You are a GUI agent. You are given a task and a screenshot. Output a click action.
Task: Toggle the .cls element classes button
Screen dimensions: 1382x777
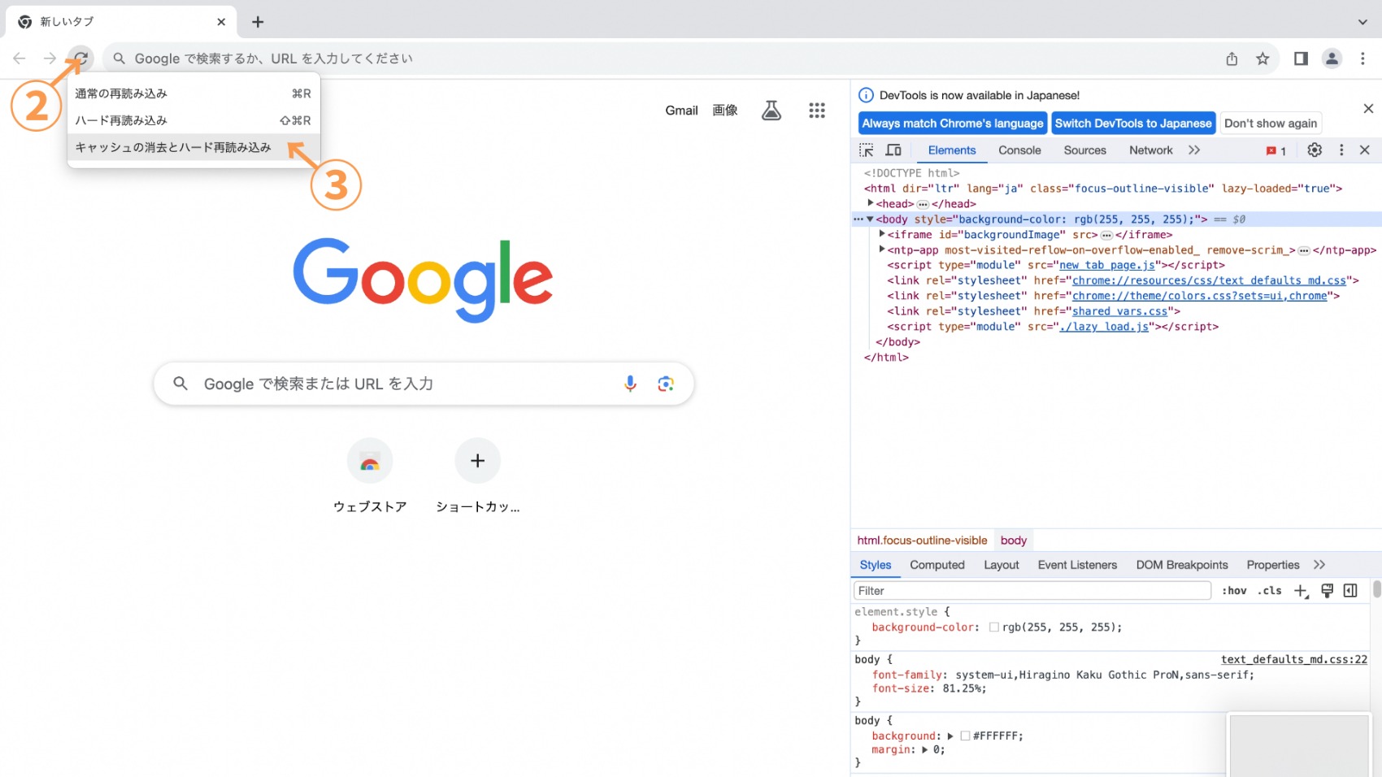[x=1270, y=591]
